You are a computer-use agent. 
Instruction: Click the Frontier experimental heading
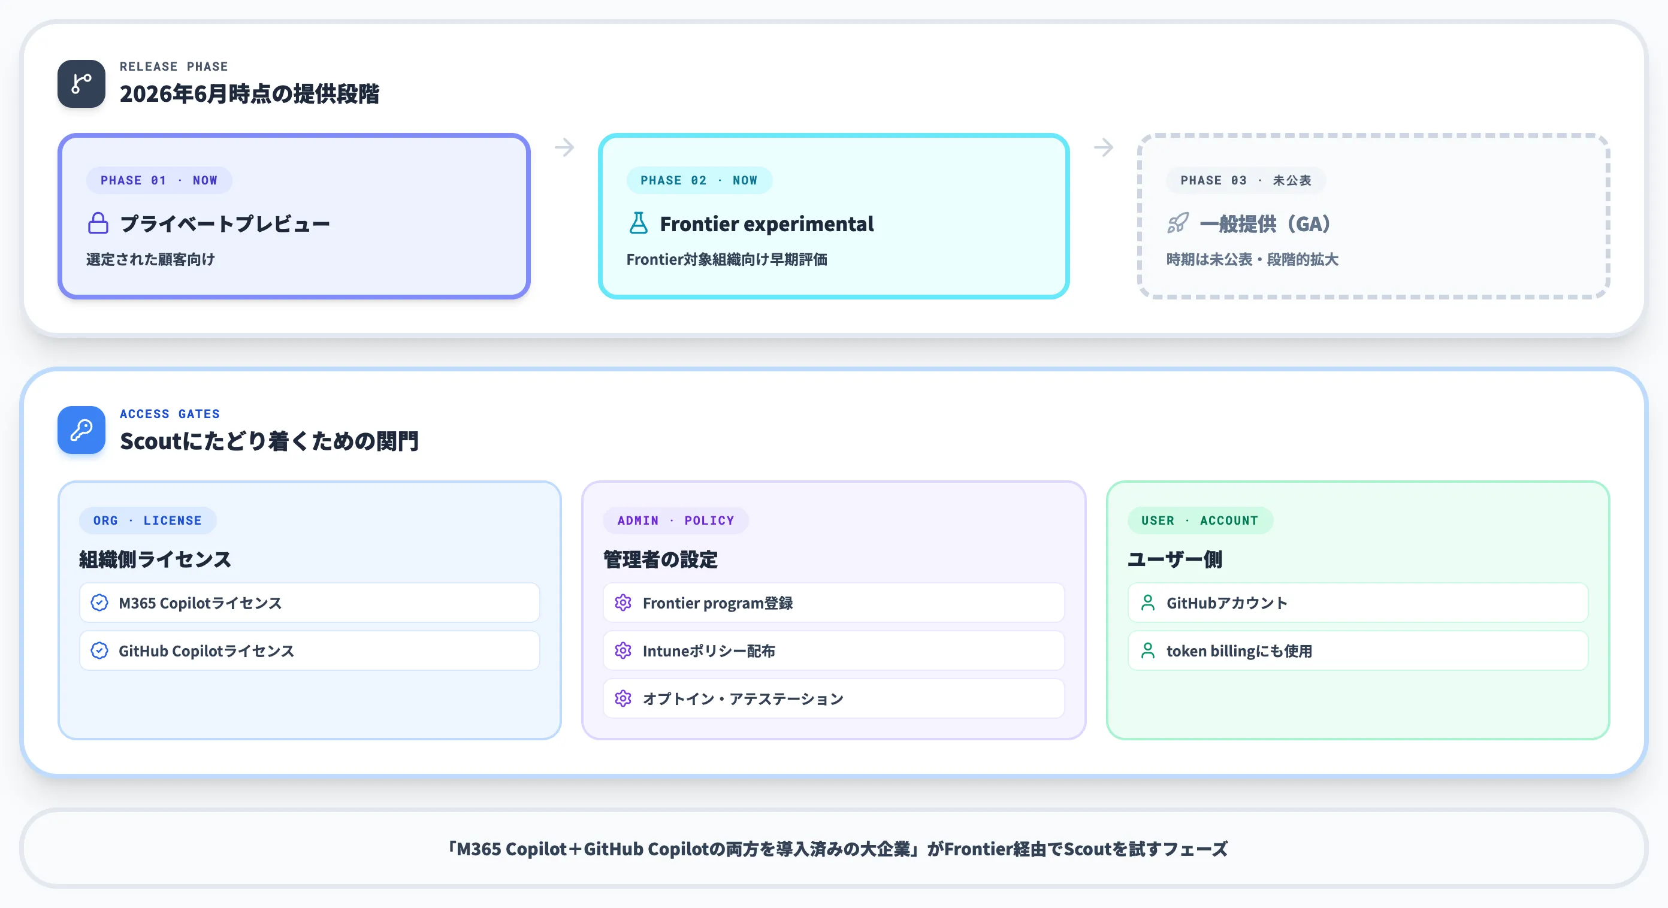coord(767,224)
